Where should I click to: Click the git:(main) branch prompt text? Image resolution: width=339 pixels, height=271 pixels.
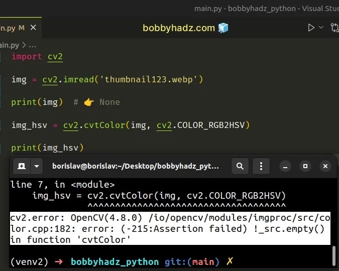(x=192, y=261)
